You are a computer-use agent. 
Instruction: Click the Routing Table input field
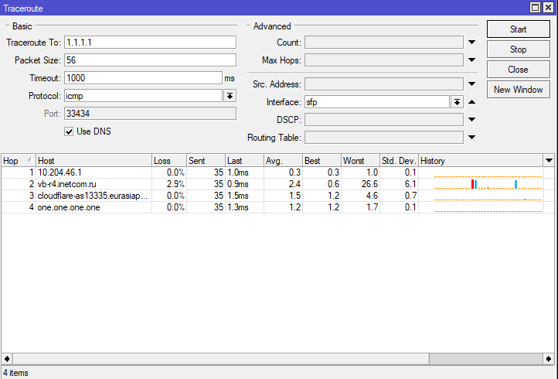(384, 138)
